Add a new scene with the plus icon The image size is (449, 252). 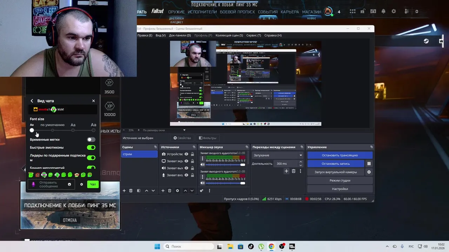tap(124, 191)
